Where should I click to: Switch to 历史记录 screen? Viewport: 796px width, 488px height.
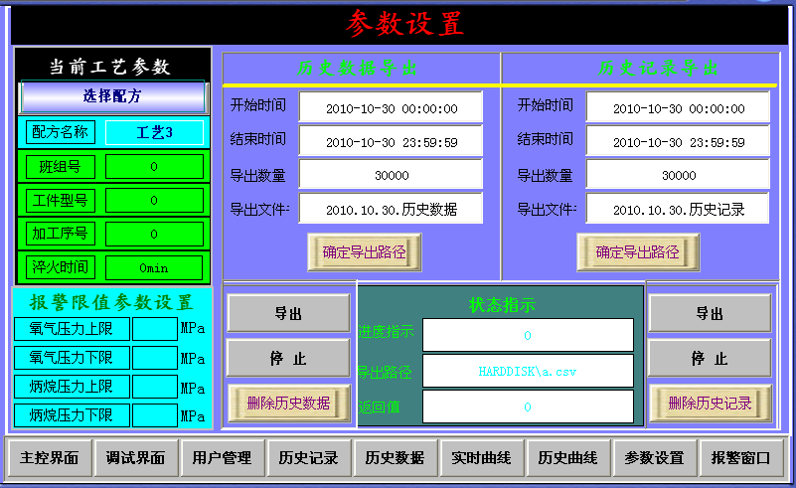coord(308,458)
